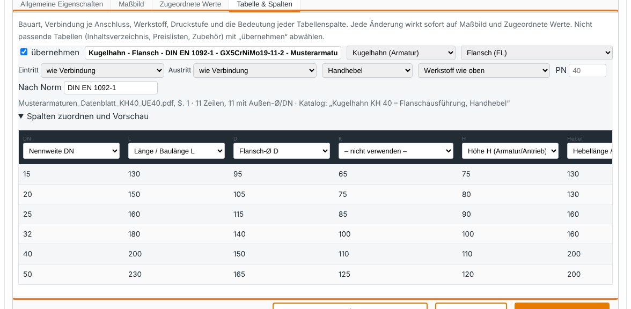Open the Werkstoff wie oben dropdown
This screenshot has width=631, height=309.
click(484, 70)
